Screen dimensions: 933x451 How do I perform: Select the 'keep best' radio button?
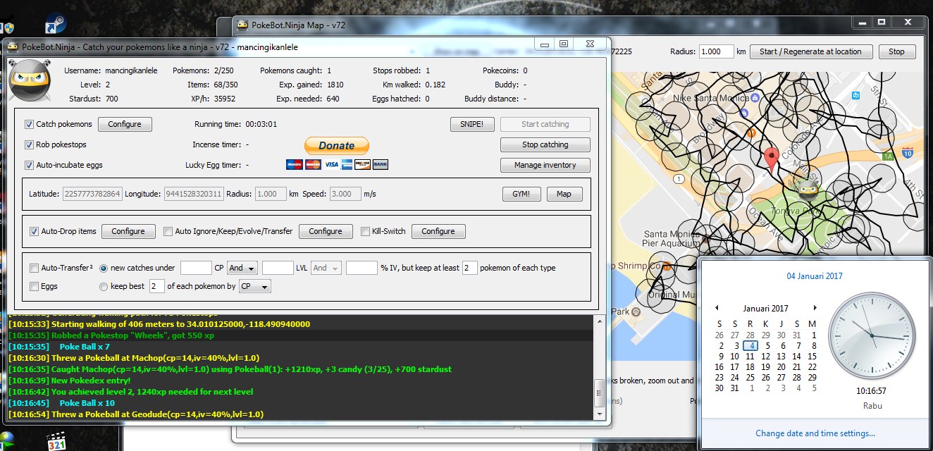[x=104, y=287]
